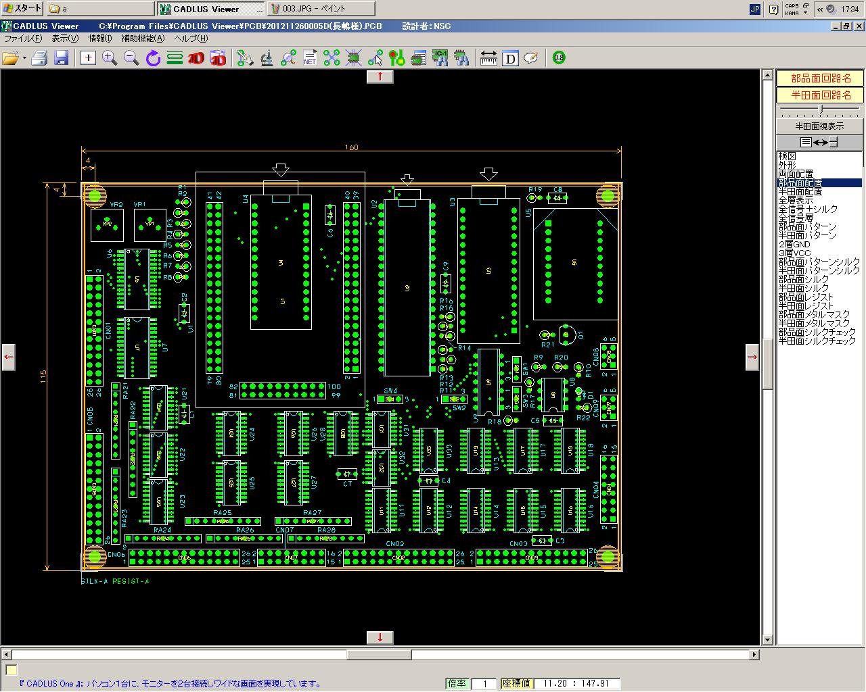Screen dimensions: 866x692
Task: Click the D toolbar icon
Action: coord(510,58)
